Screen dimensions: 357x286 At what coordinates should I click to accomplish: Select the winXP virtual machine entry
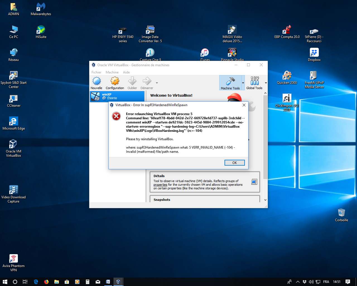117,96
